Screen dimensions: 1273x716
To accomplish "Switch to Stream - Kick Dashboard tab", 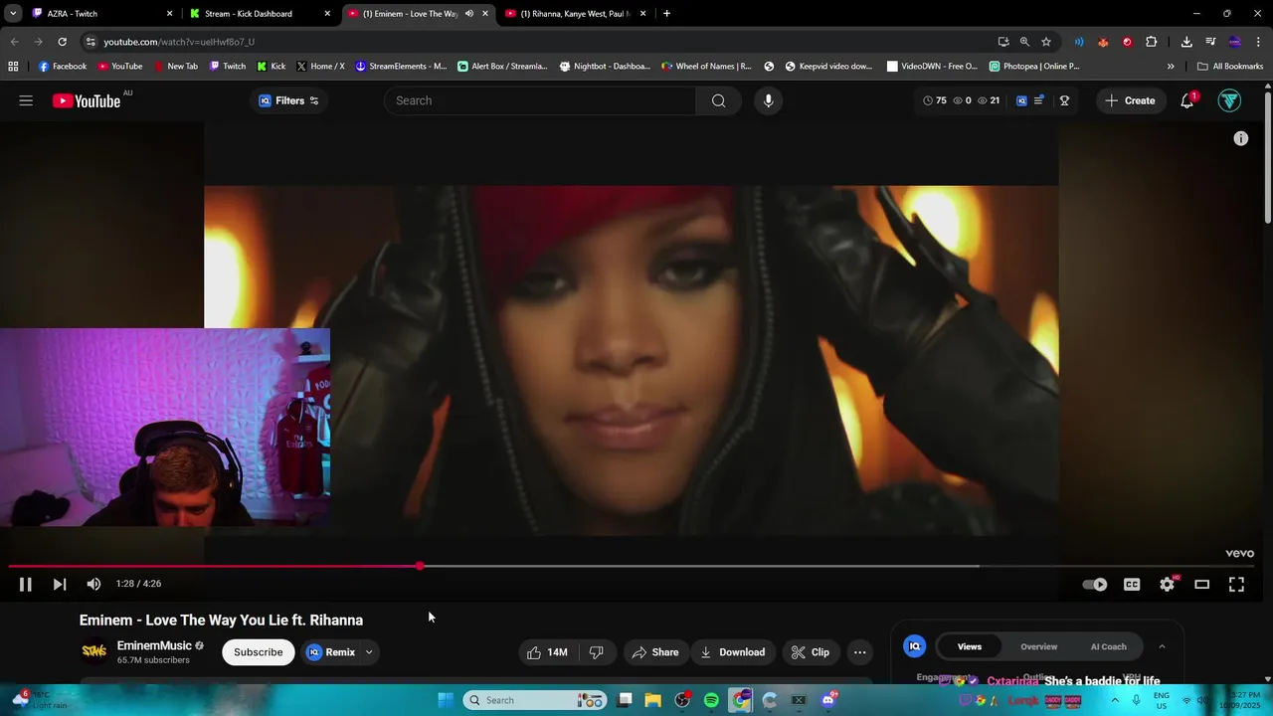I will [261, 14].
